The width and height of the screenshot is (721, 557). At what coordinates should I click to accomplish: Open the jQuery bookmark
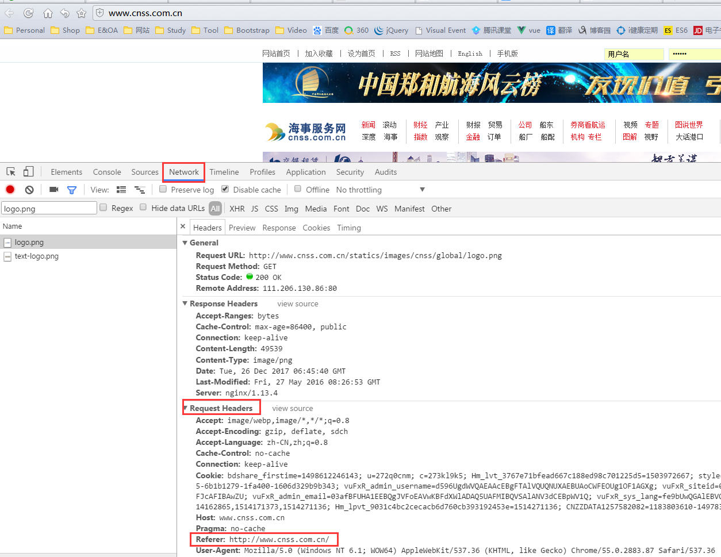click(x=391, y=30)
